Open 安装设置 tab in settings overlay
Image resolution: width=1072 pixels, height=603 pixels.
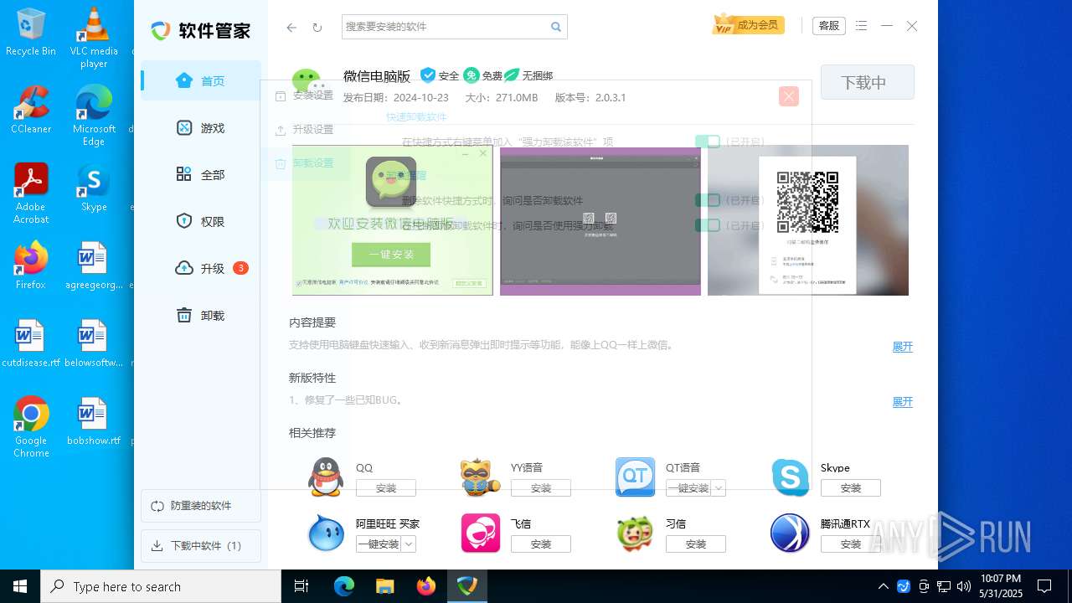point(306,95)
